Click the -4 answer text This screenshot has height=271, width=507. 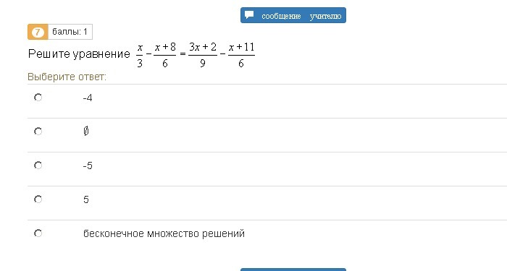(x=88, y=98)
